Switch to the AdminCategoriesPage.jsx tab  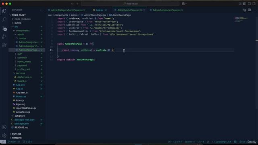coord(166,10)
